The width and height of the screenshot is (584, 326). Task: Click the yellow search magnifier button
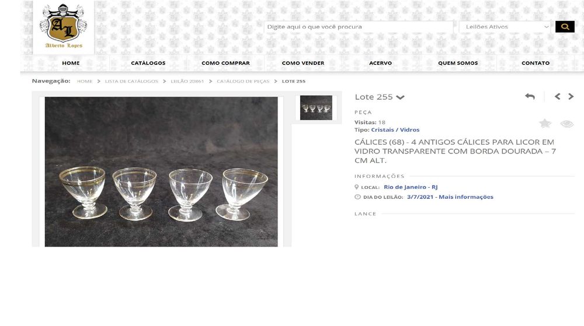(x=565, y=27)
